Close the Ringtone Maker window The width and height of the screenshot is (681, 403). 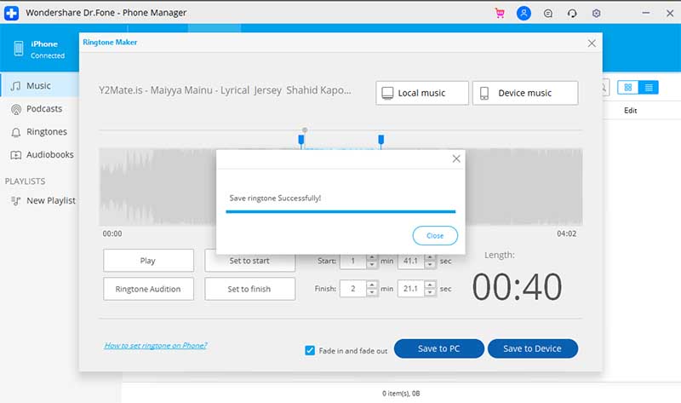pos(592,43)
